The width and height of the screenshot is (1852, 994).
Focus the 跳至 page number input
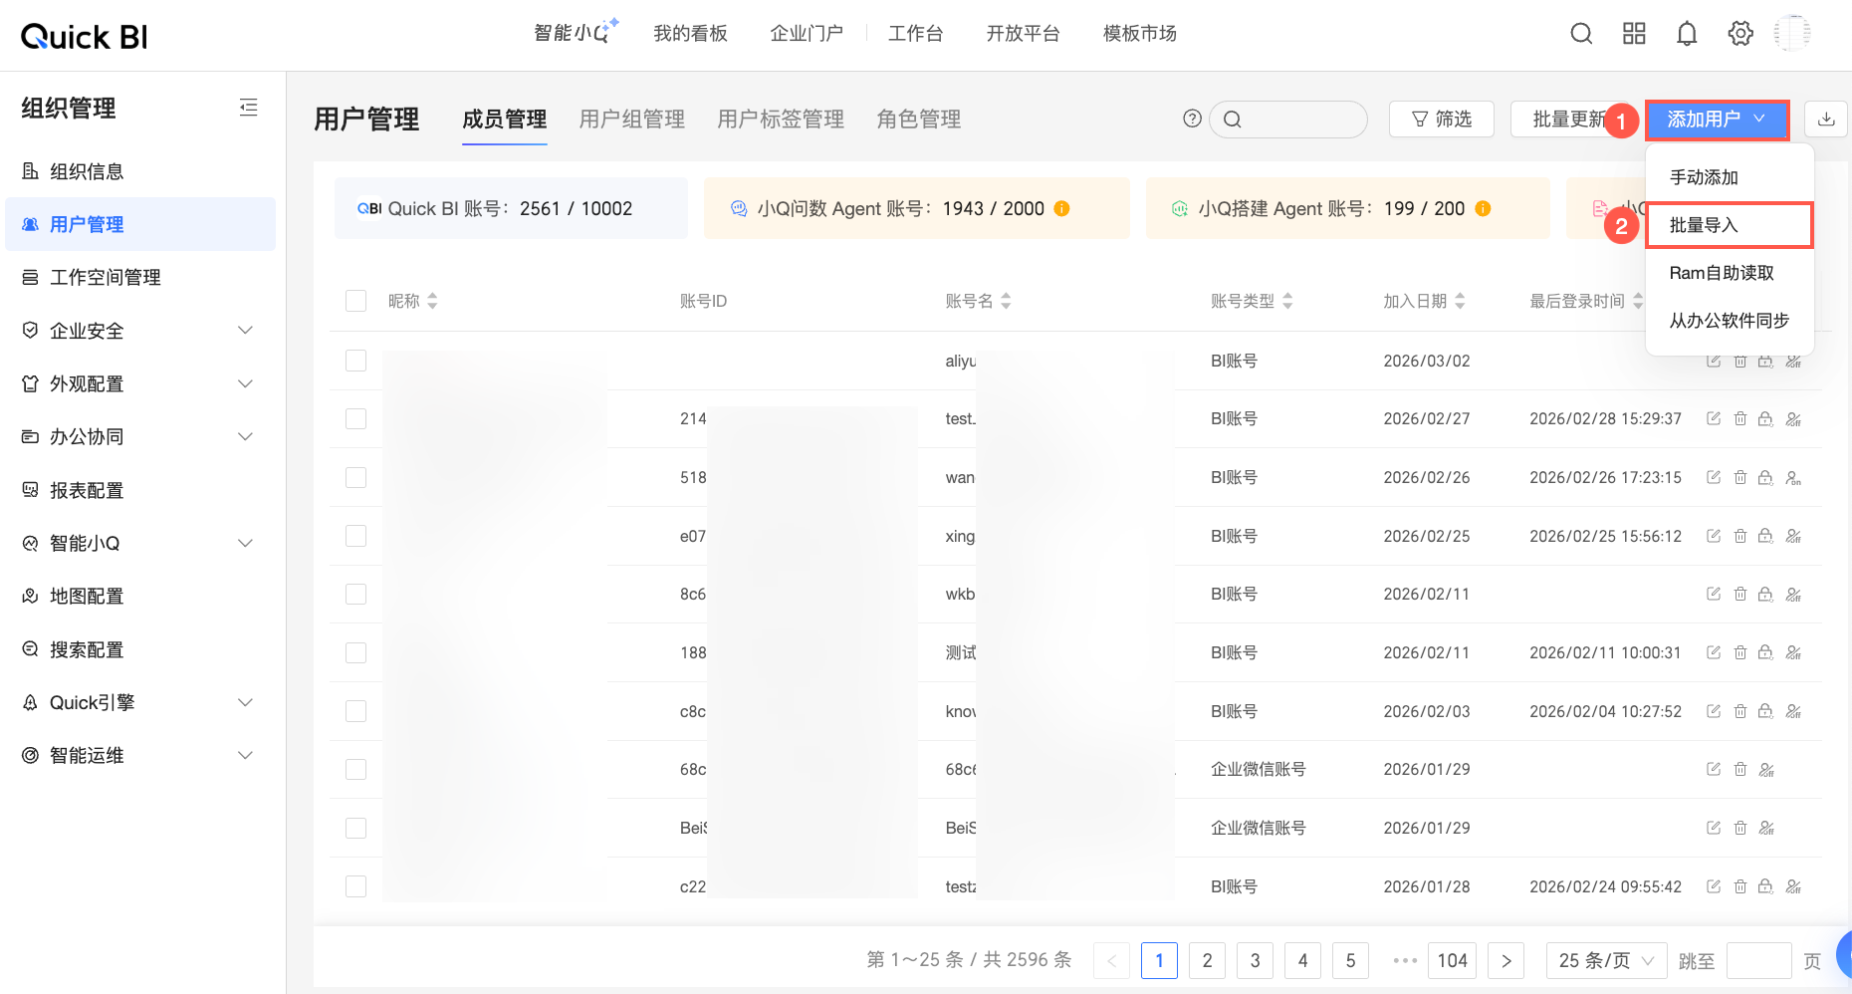[1758, 960]
